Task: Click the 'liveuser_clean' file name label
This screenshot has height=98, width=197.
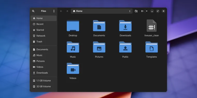Action: click(x=152, y=36)
